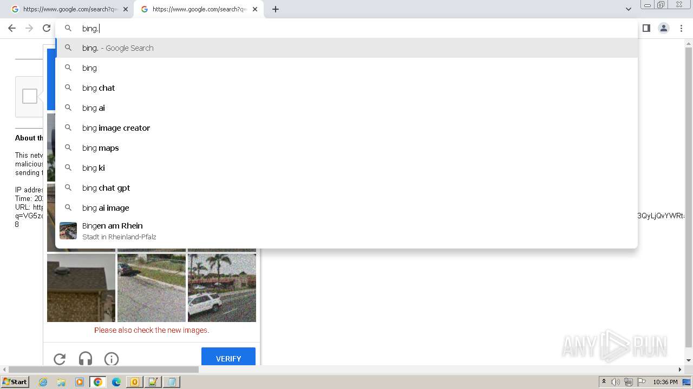
Task: Click the Chrome taskbar icon
Action: click(x=98, y=382)
